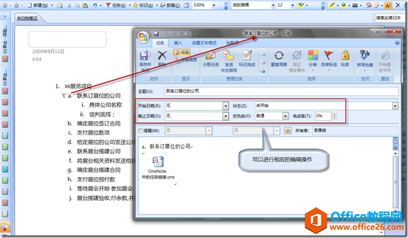408x238 pixels.
Task: Select the OneNote Type Text tool
Action: [388, 5]
